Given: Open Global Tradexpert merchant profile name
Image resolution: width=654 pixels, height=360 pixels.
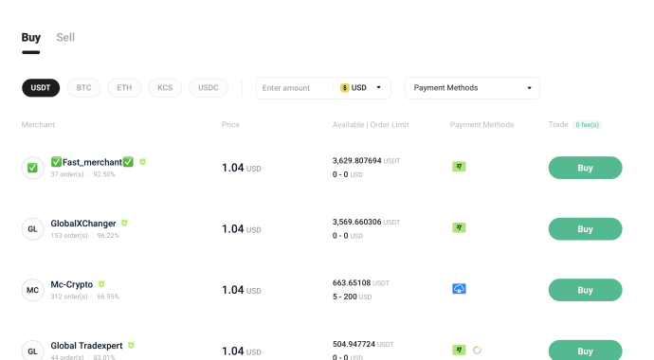Looking at the screenshot, I should (87, 346).
